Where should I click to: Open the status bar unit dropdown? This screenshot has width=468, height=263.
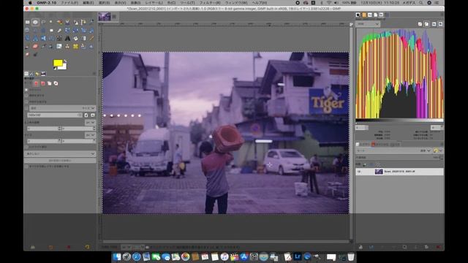point(126,247)
